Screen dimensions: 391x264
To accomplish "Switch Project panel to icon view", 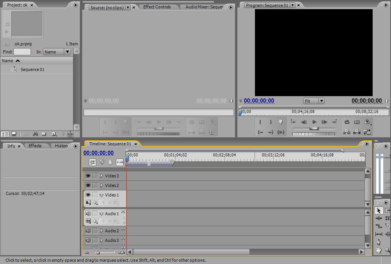I will click(x=14, y=134).
